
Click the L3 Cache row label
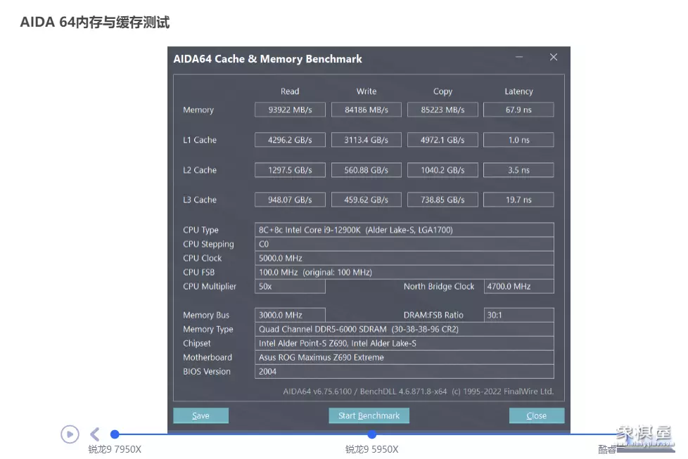click(x=200, y=200)
